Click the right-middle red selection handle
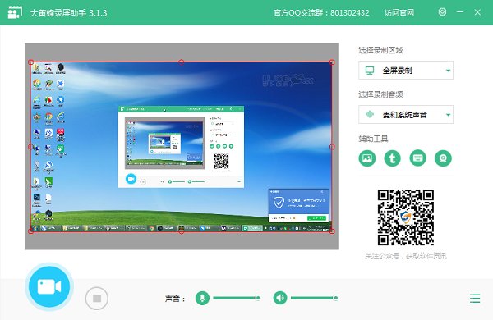 332,147
